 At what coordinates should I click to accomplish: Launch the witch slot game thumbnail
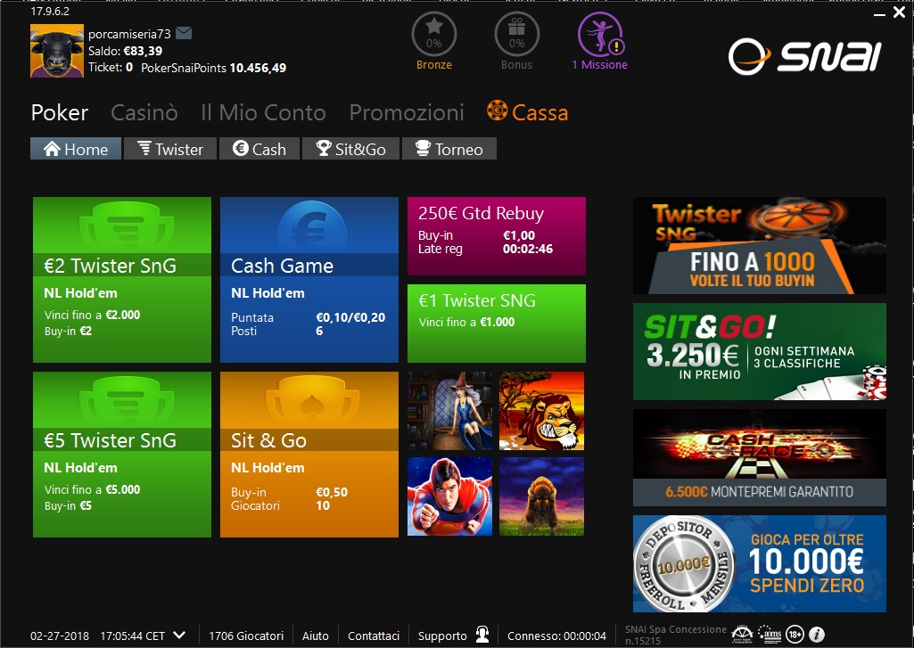pyautogui.click(x=449, y=411)
